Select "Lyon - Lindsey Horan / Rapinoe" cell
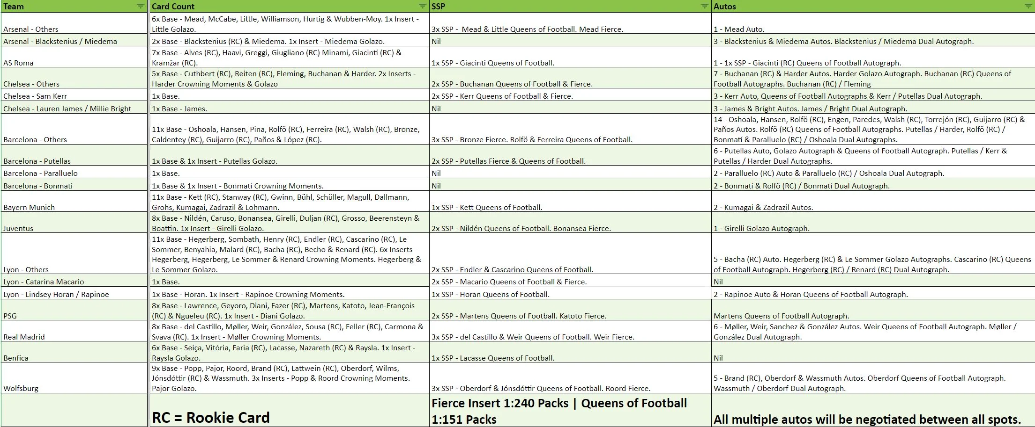 point(75,294)
